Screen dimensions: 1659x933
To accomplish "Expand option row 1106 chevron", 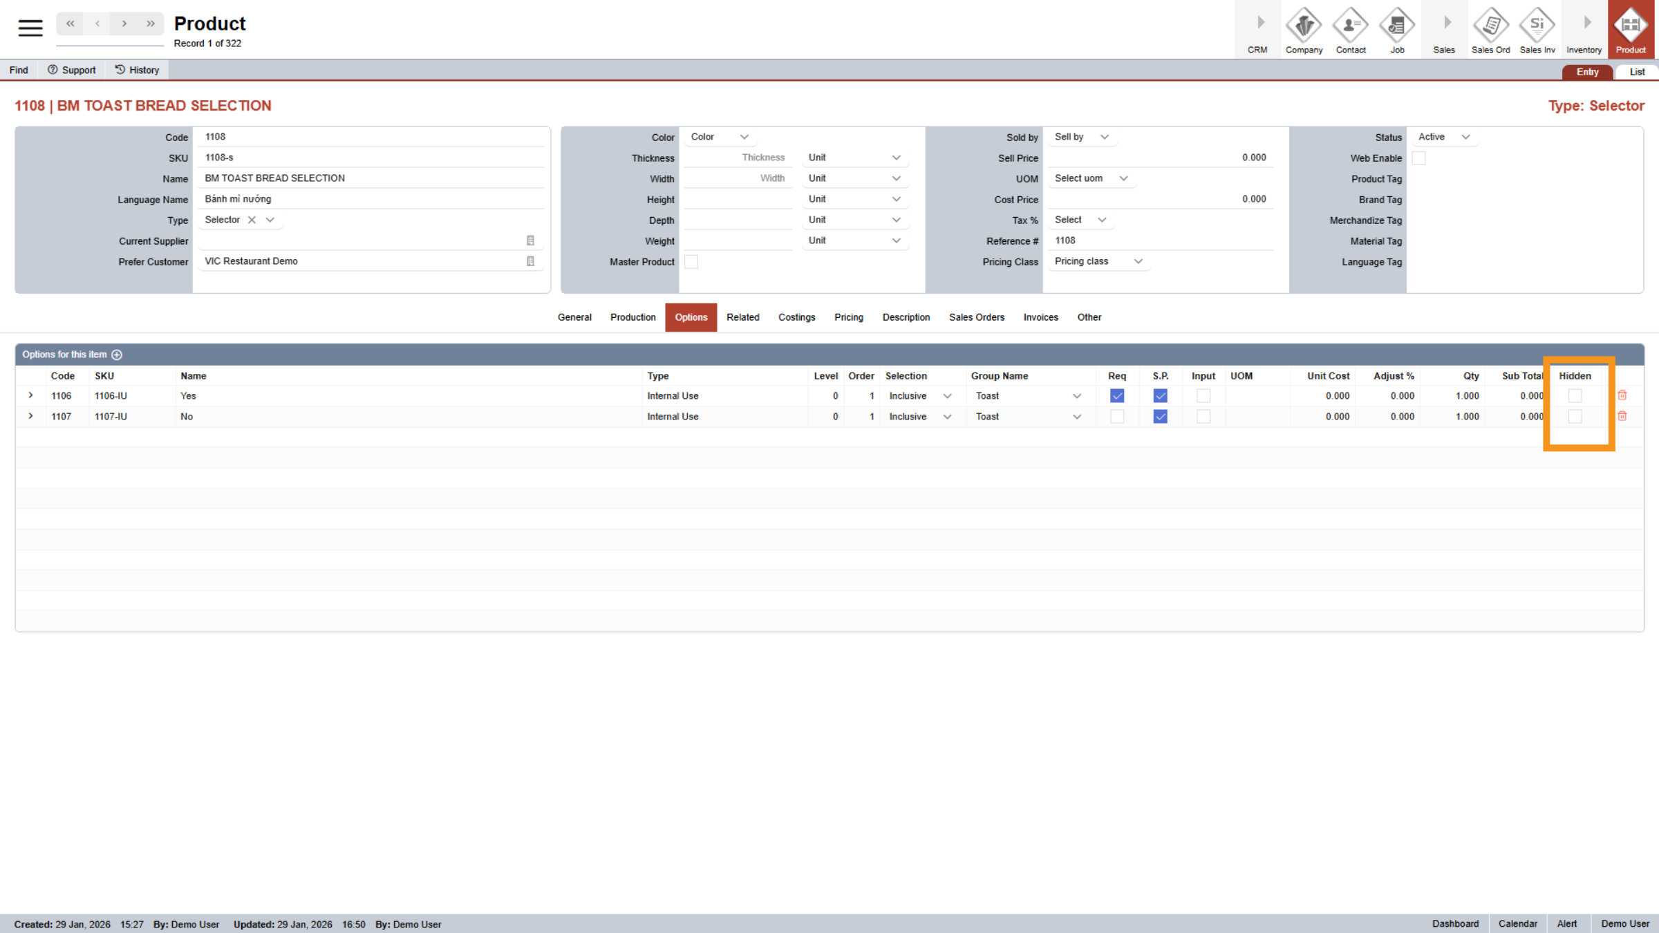I will [x=30, y=395].
